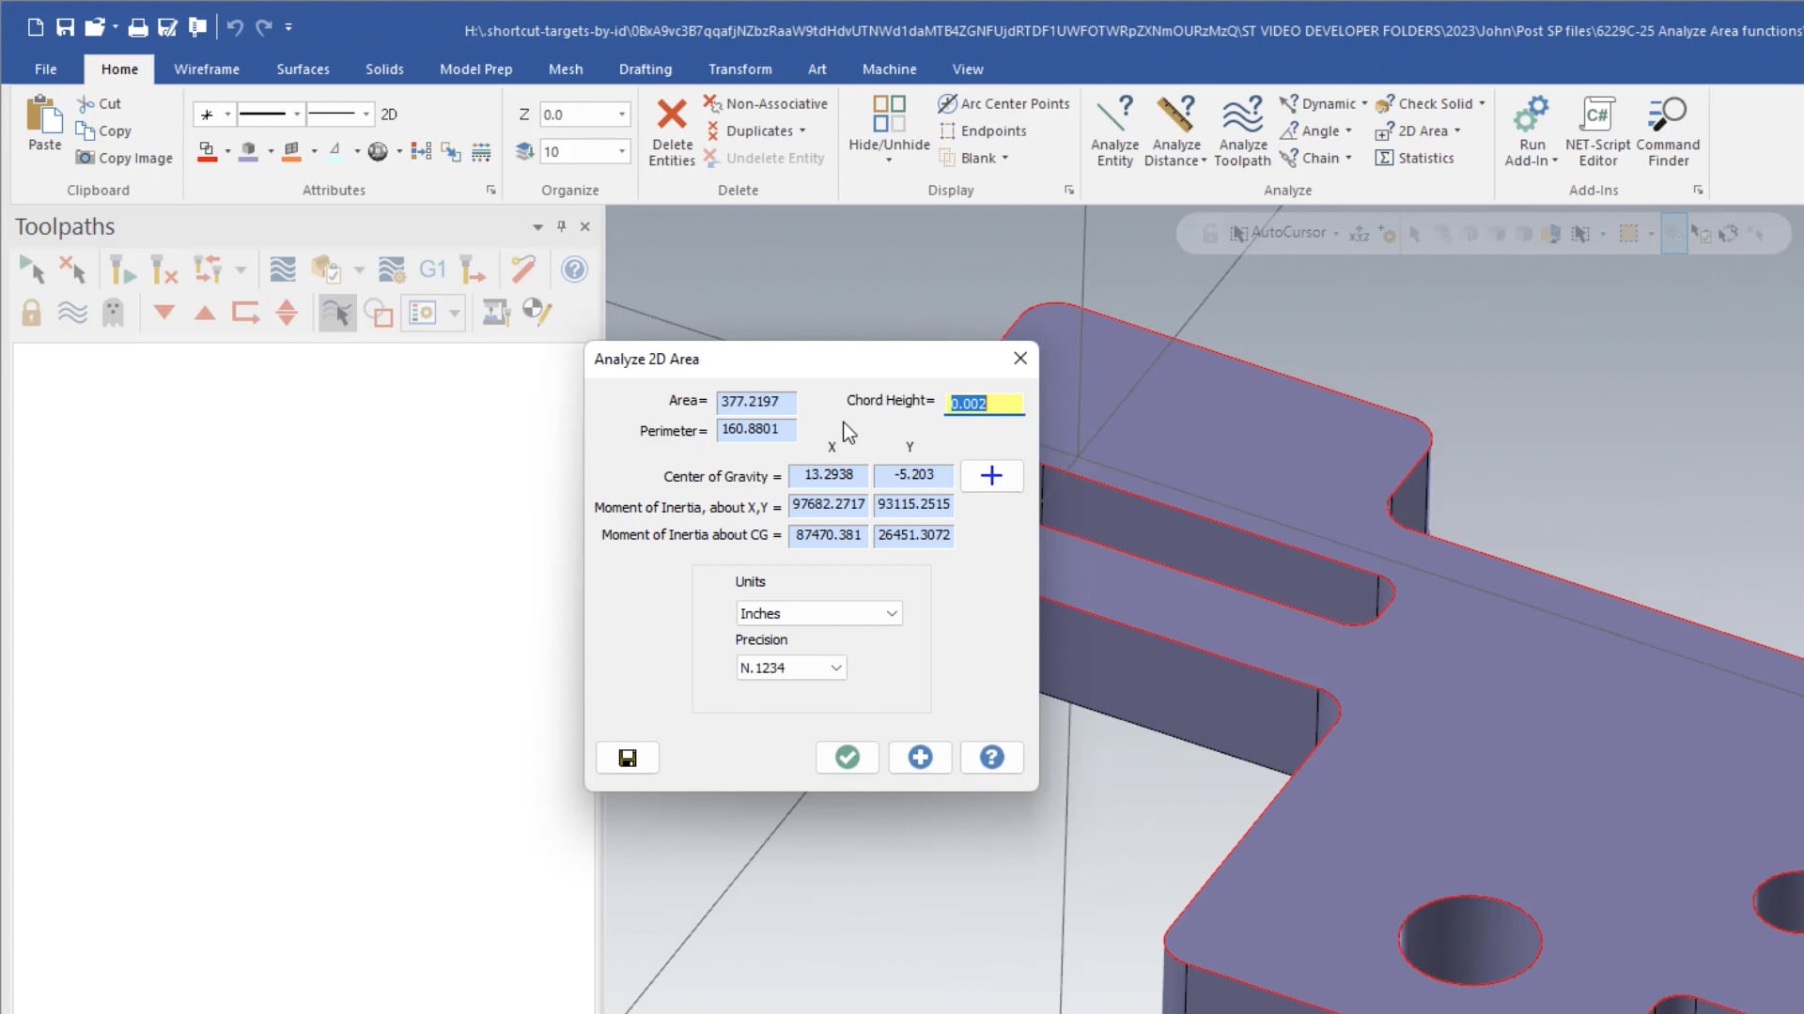Viewport: 1804px width, 1014px height.
Task: Open the Wireframe menu tab
Action: pyautogui.click(x=206, y=69)
